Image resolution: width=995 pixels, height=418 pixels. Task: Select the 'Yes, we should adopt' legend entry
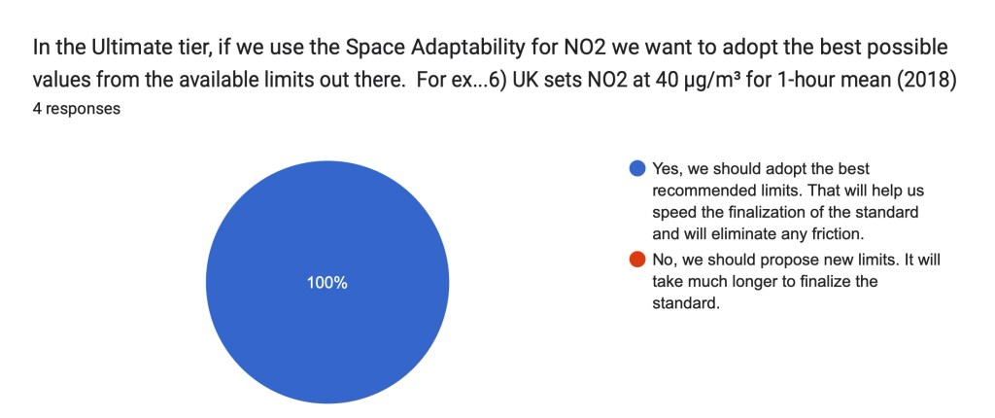coord(758,168)
